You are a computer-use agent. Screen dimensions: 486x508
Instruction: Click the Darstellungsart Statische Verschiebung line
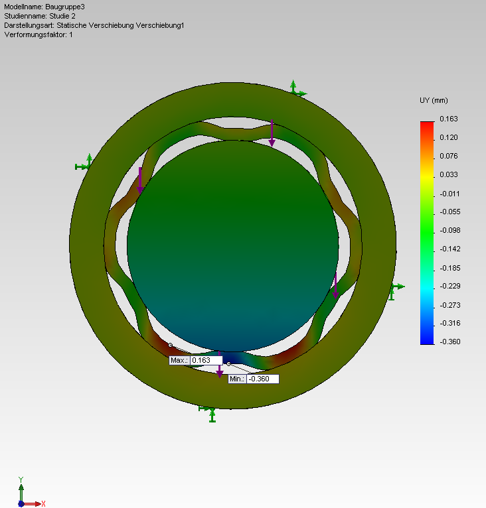pos(94,25)
